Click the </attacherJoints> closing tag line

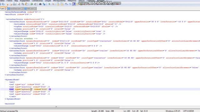point(14,75)
